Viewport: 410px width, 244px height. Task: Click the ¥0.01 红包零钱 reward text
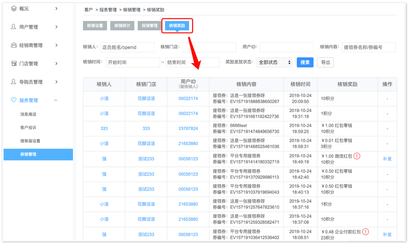tap(336, 141)
